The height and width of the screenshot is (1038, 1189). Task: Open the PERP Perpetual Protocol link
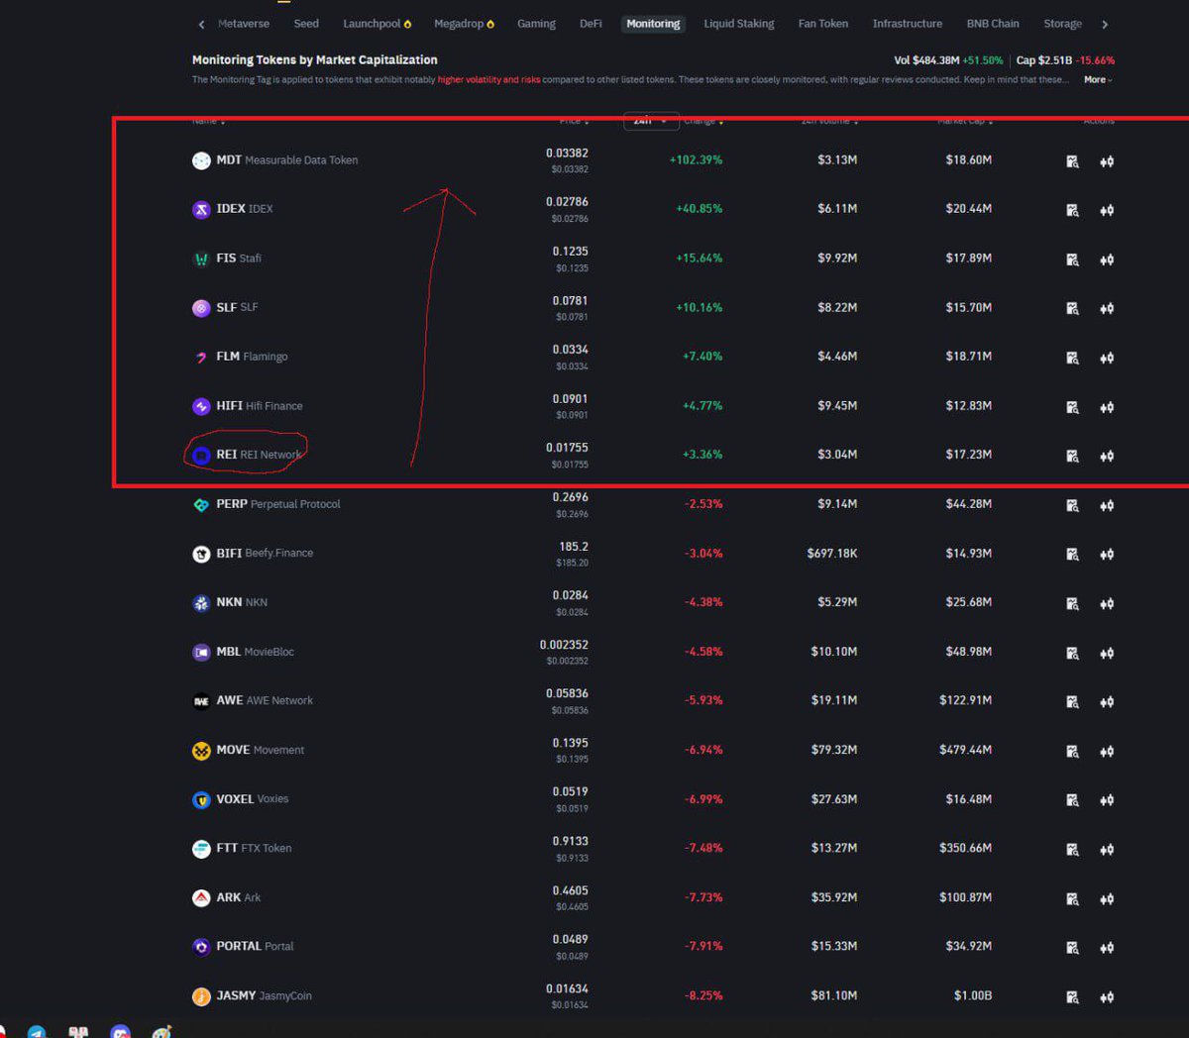coord(278,504)
